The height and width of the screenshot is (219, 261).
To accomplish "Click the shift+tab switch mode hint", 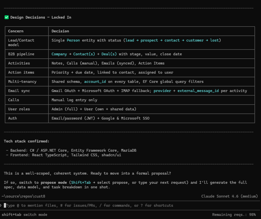I will click(24, 215).
